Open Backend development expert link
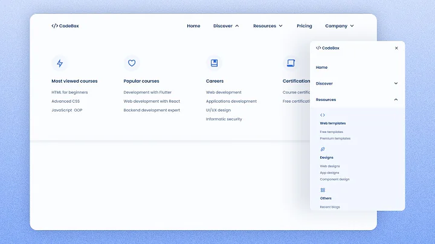The height and width of the screenshot is (244, 435). tap(152, 110)
